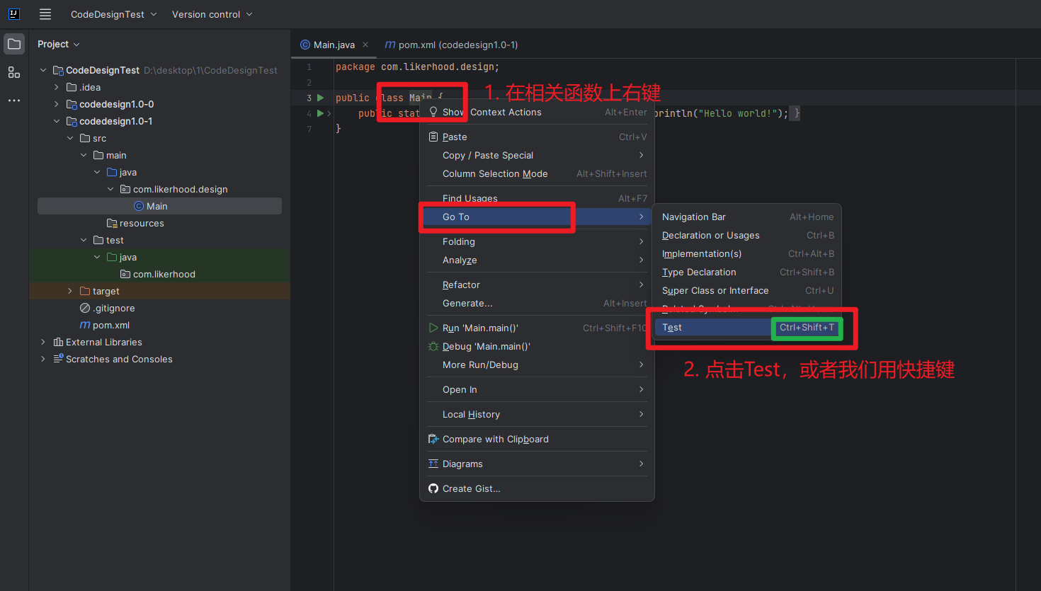Image resolution: width=1041 pixels, height=591 pixels.
Task: Switch to the pom.xml (codedesign1.0-1) tab
Action: coord(451,45)
